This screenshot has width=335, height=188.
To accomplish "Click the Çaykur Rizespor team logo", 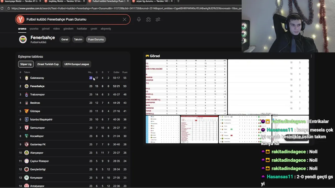I will (26, 161).
